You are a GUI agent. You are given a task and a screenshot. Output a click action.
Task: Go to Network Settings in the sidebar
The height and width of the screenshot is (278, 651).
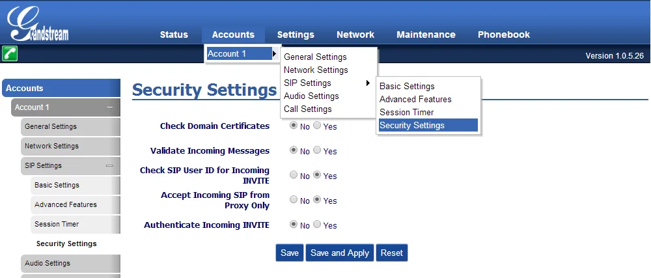51,146
